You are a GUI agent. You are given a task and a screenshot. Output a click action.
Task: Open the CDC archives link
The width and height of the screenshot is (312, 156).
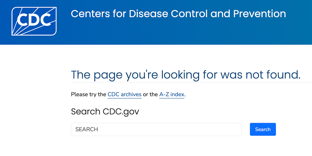125,95
